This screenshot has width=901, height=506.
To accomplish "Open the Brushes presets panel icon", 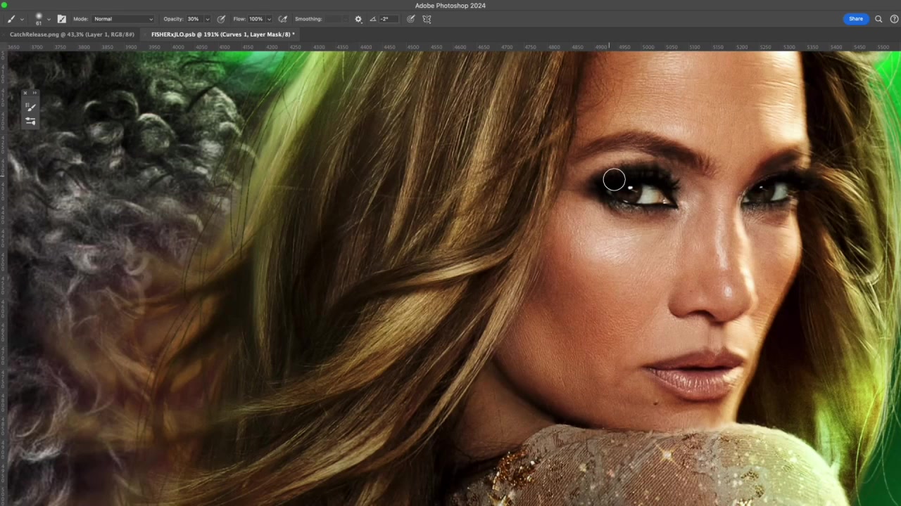I will pos(30,107).
